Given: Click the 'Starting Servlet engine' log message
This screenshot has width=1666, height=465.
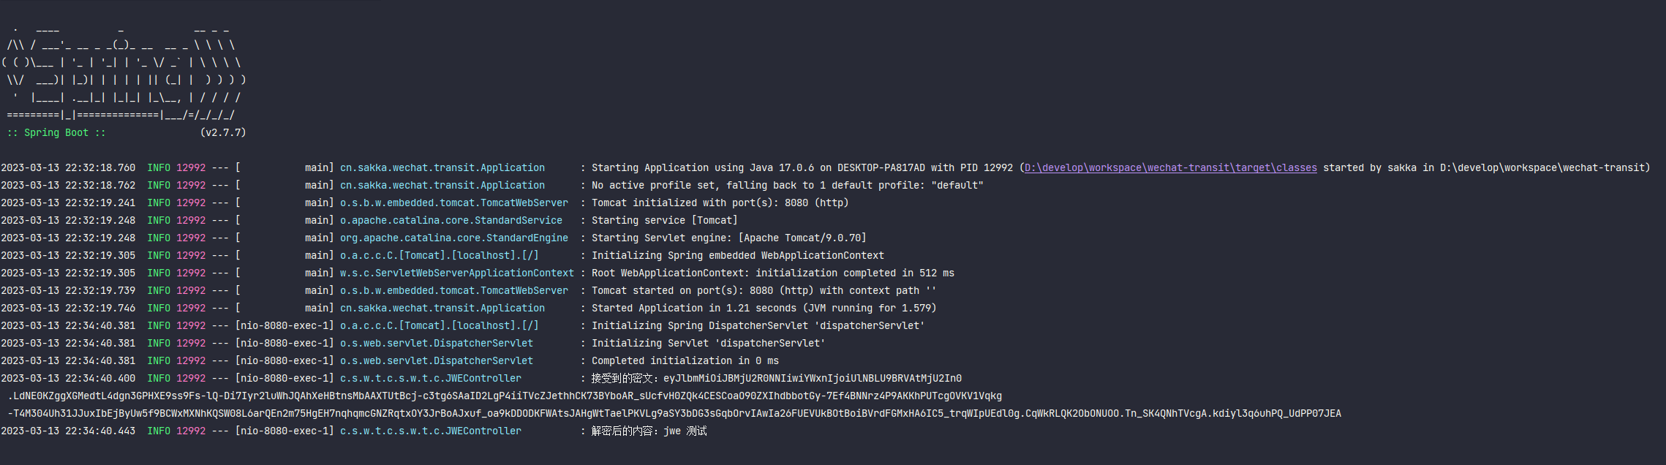Looking at the screenshot, I should (x=728, y=238).
